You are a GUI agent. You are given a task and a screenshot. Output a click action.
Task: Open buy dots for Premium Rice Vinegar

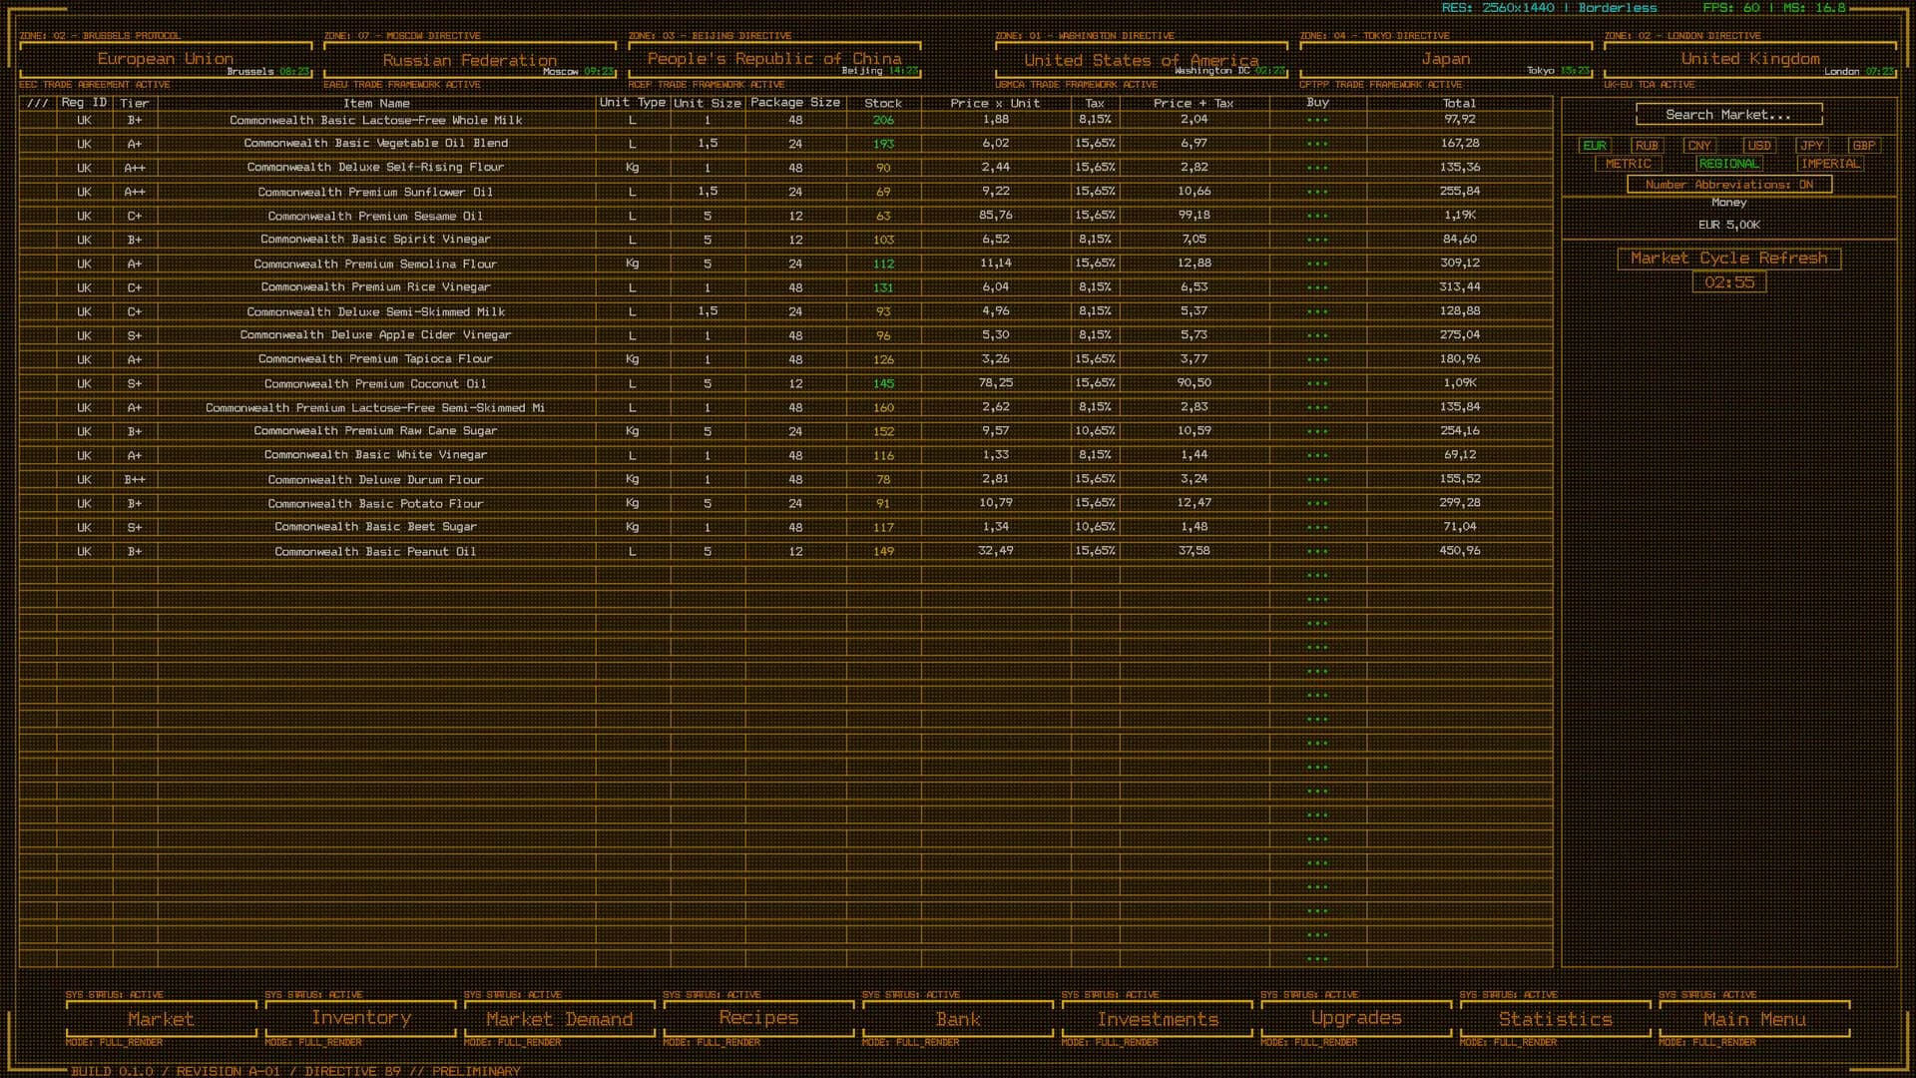[x=1317, y=287]
